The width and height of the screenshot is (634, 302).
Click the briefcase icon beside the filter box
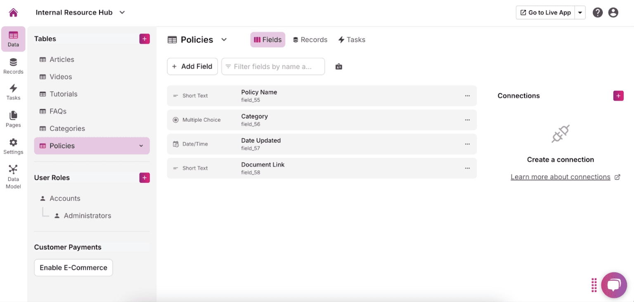click(x=339, y=66)
